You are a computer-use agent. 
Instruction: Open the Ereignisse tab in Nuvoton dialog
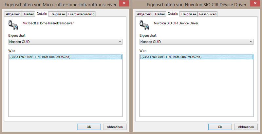188,14
